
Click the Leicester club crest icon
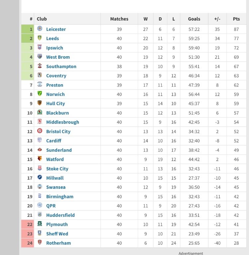tap(40, 29)
